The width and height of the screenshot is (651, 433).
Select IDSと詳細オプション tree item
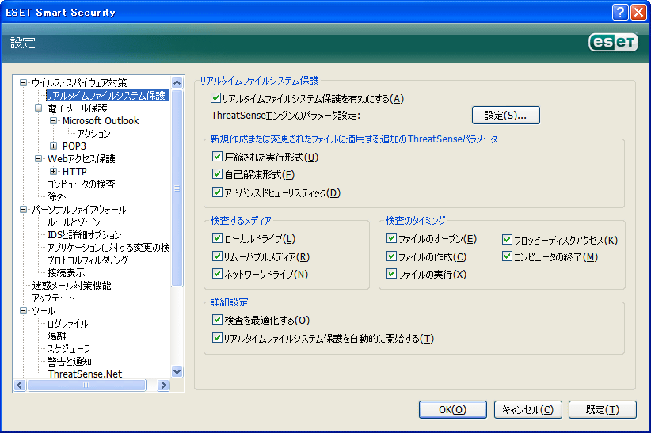point(84,235)
